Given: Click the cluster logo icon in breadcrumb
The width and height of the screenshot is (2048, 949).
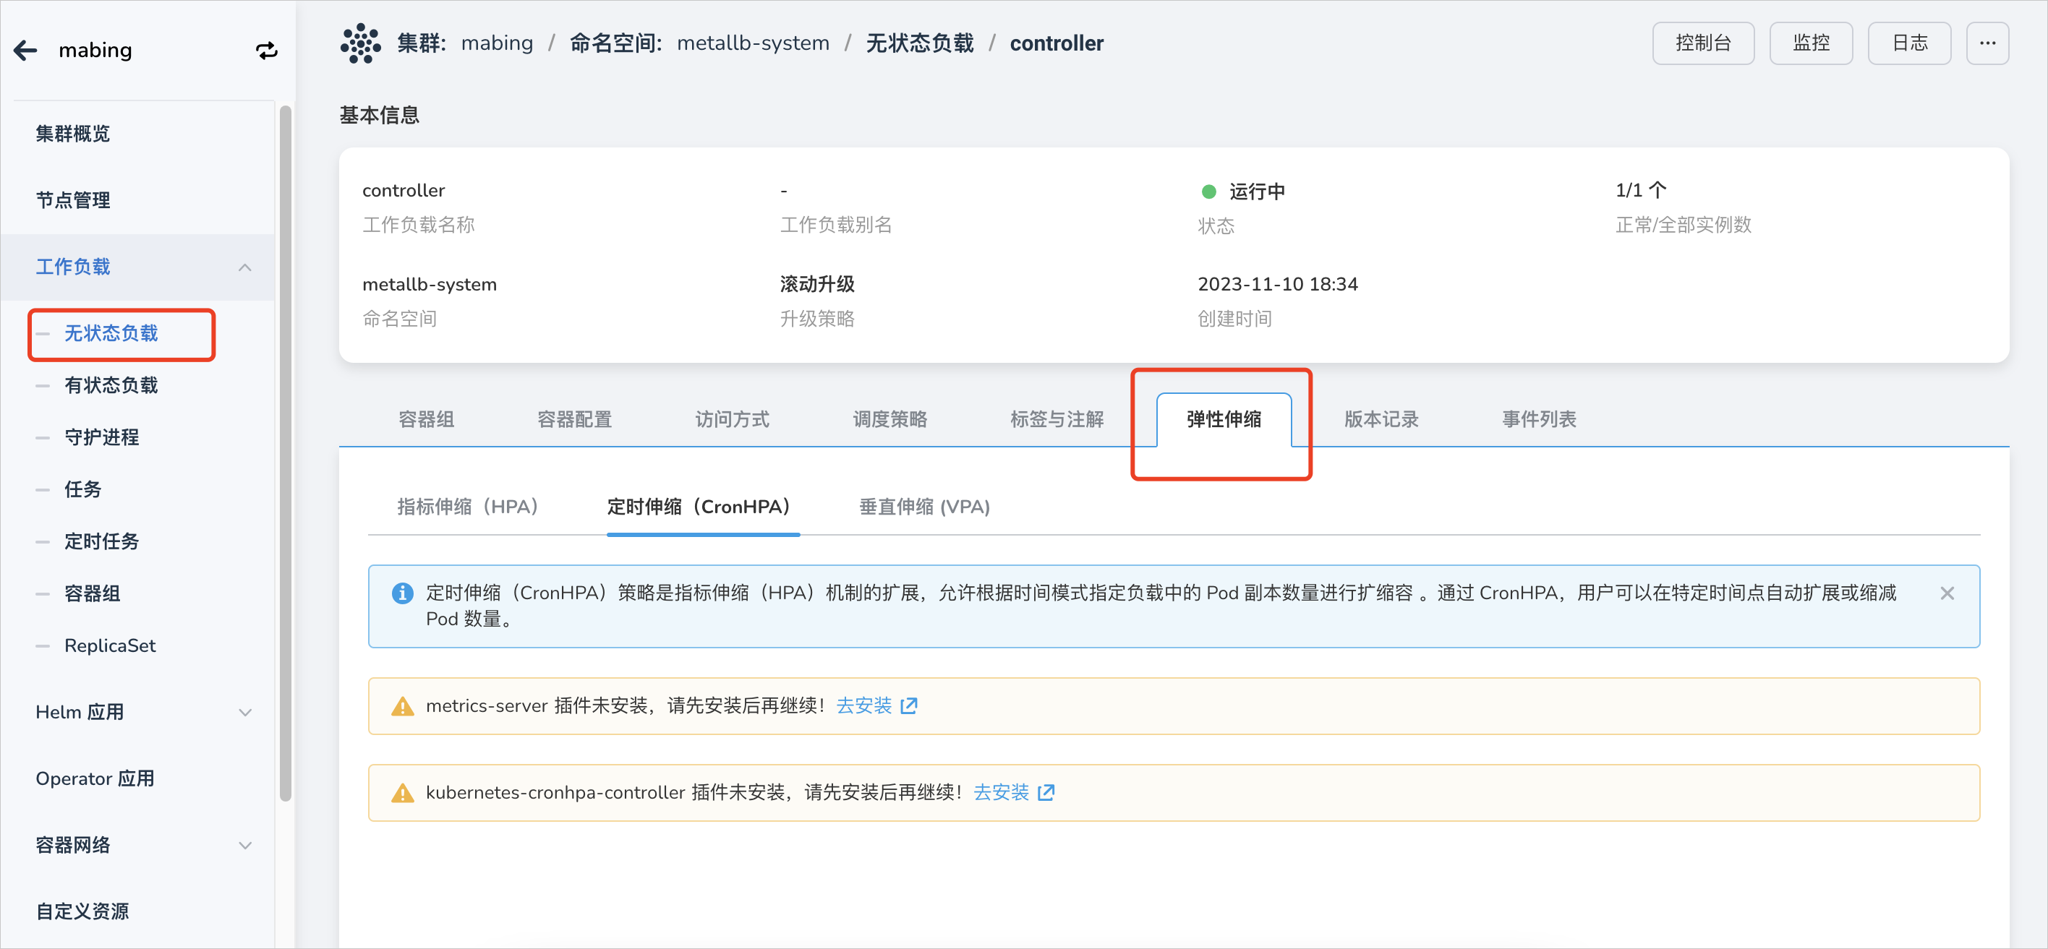Looking at the screenshot, I should [x=360, y=43].
